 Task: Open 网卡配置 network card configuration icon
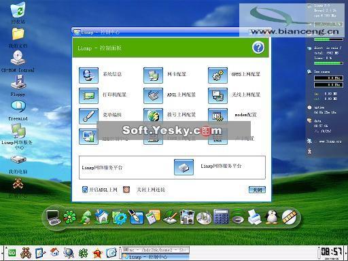click(153, 75)
